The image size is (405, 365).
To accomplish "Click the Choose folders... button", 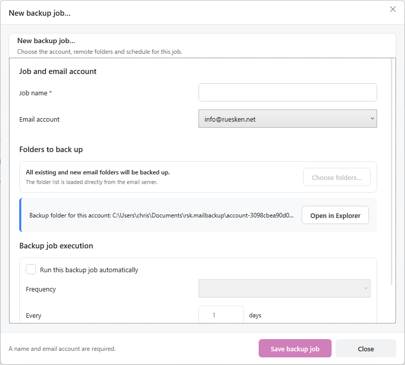I will (337, 177).
